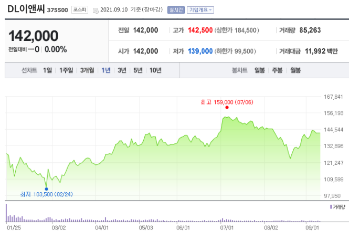
Task: Click the 08/02 date axis label
Action: coord(271,227)
